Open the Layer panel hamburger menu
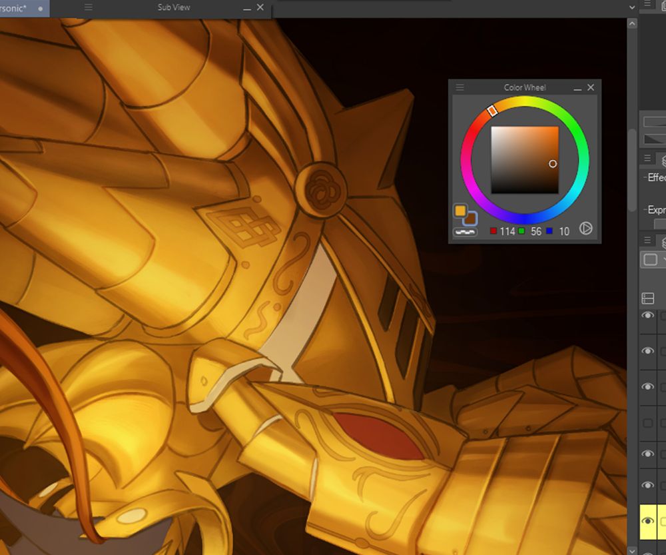 click(647, 240)
